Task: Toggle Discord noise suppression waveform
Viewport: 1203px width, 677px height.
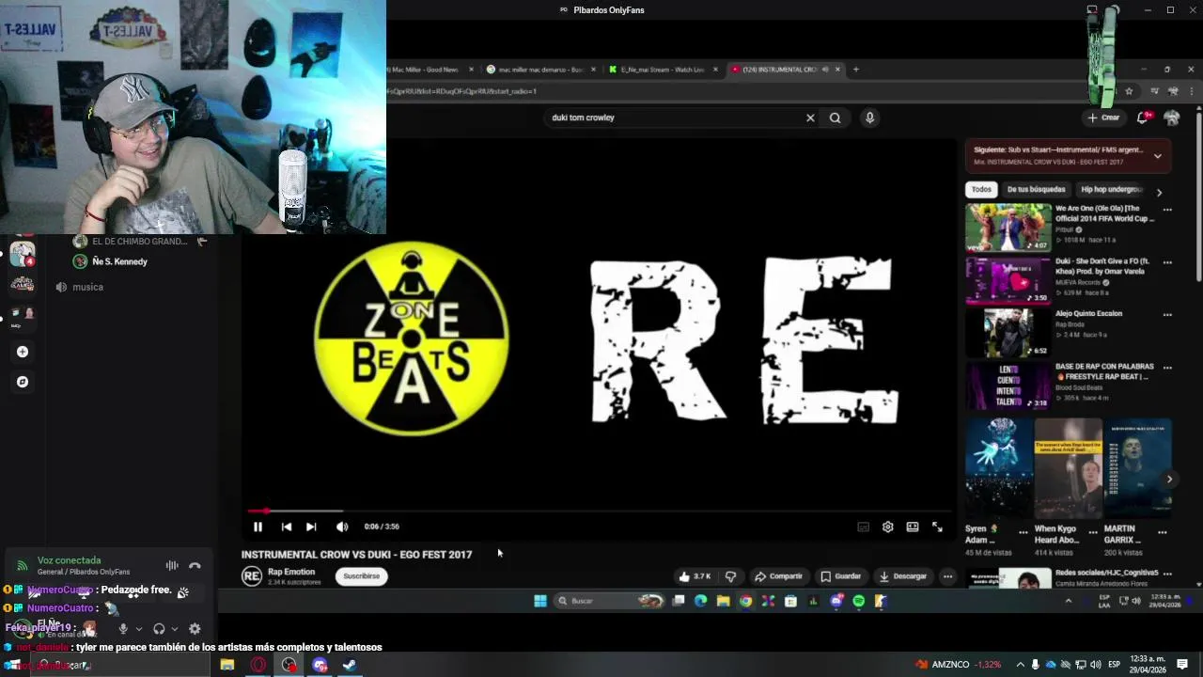Action: click(172, 566)
